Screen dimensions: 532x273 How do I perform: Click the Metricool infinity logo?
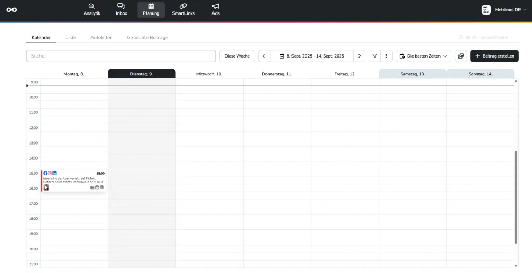pos(11,10)
